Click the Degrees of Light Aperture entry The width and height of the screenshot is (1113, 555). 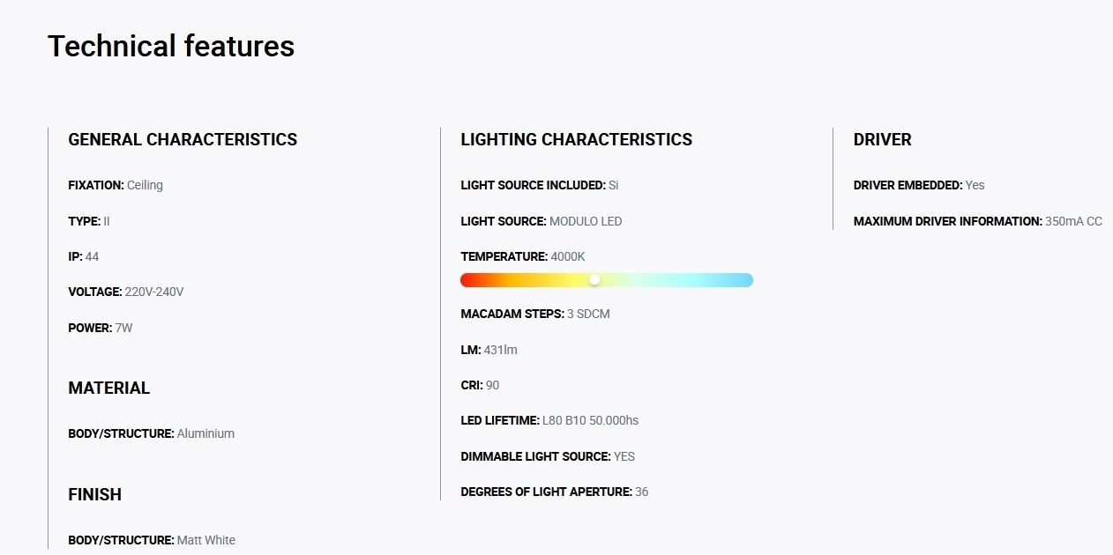tap(555, 492)
